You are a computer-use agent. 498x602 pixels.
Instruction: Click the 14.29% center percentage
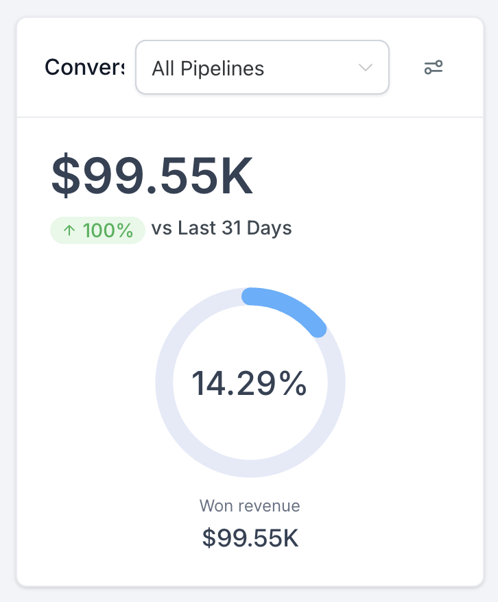click(x=250, y=383)
